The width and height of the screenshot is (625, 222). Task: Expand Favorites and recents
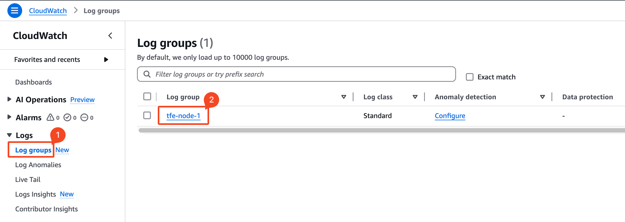pos(106,59)
